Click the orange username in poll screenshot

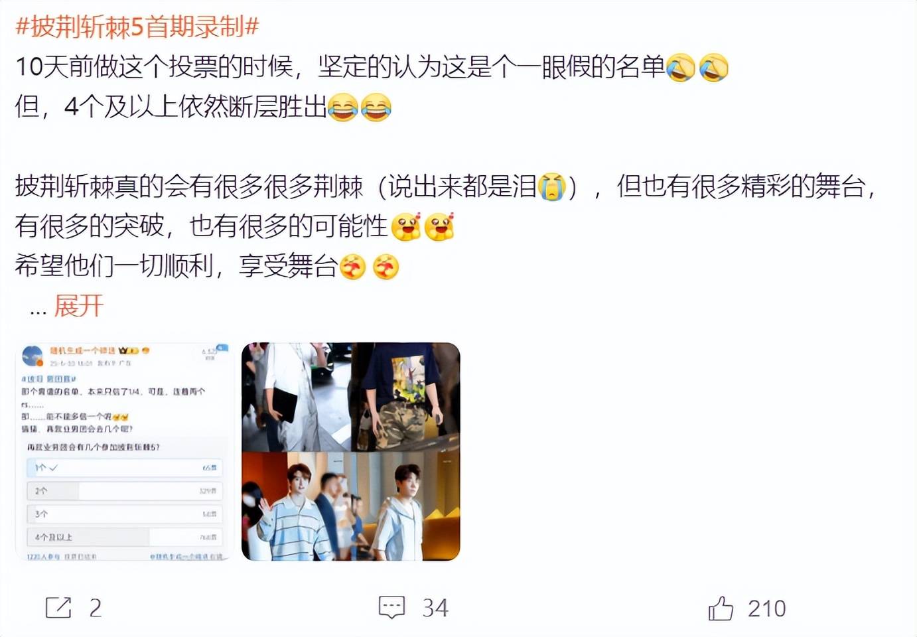click(82, 350)
